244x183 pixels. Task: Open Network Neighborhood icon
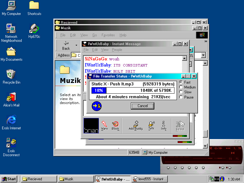(11, 33)
